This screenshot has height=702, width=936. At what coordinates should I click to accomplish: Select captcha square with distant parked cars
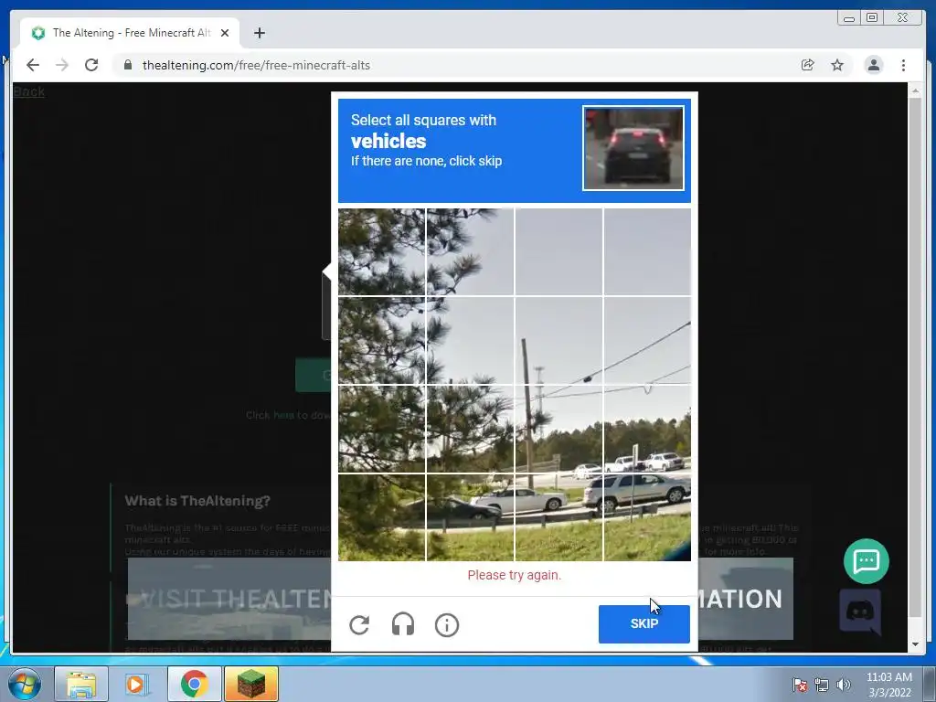pyautogui.click(x=647, y=430)
